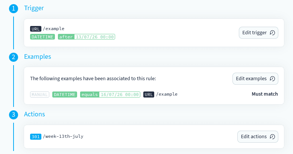This screenshot has height=154, width=293.
Task: Click the URL badge in the trigger card
Action: [x=35, y=29]
